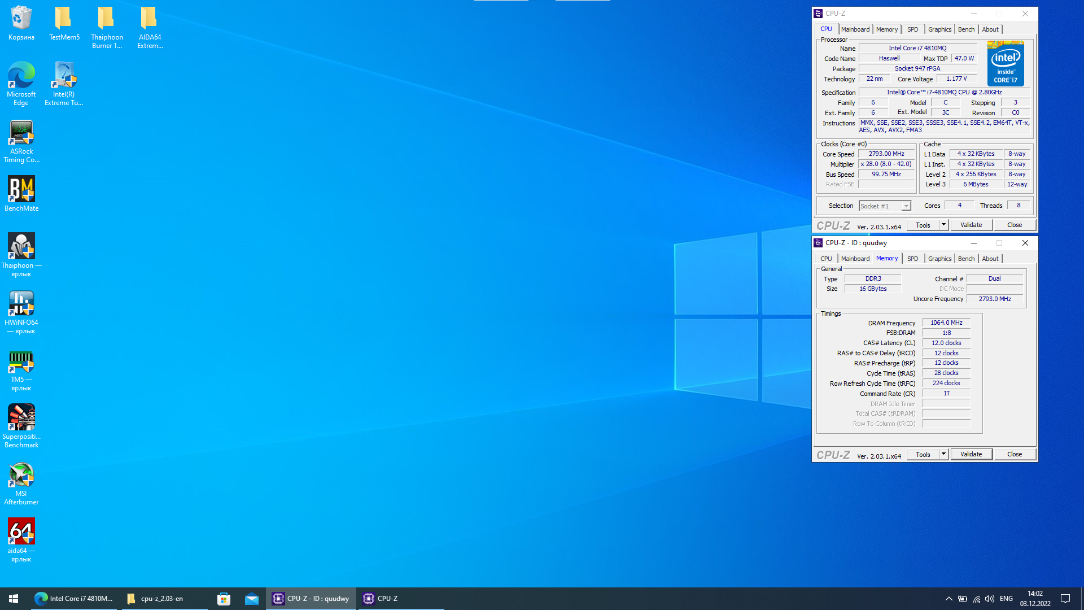This screenshot has width=1084, height=610.
Task: Click Tools button in CPU-Z quudwy window
Action: point(923,454)
